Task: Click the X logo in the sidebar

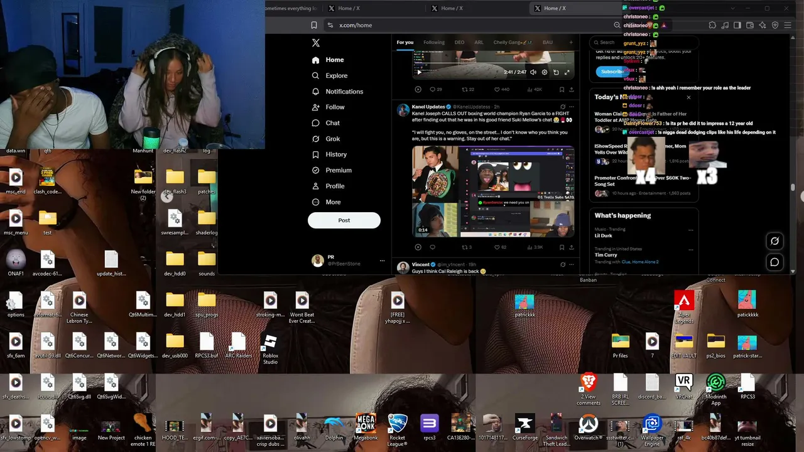Action: [x=316, y=43]
